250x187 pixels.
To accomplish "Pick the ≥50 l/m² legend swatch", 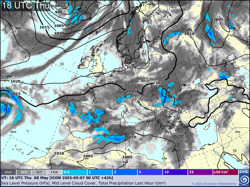I will coord(225,172).
